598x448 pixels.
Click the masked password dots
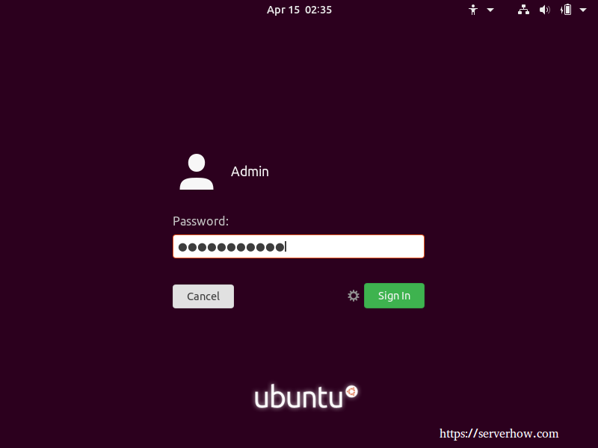tap(232, 247)
